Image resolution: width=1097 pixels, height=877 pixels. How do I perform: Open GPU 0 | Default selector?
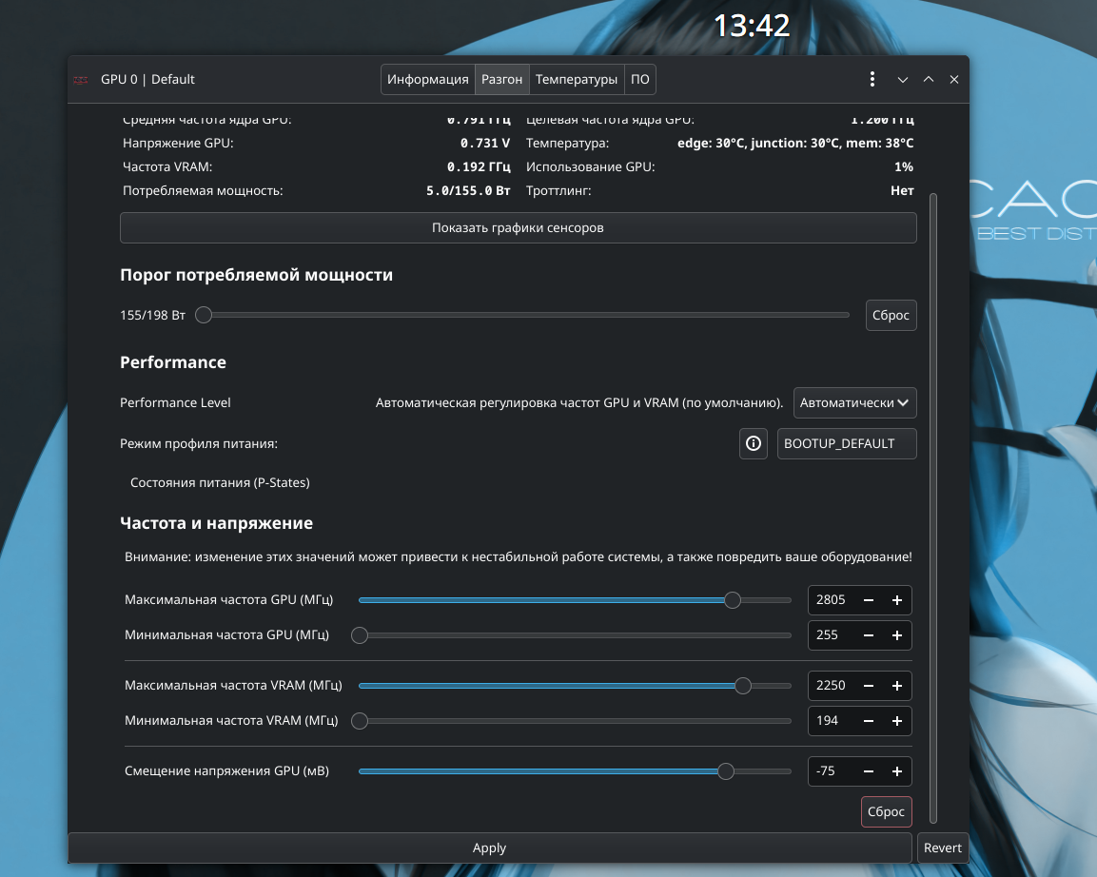point(147,79)
